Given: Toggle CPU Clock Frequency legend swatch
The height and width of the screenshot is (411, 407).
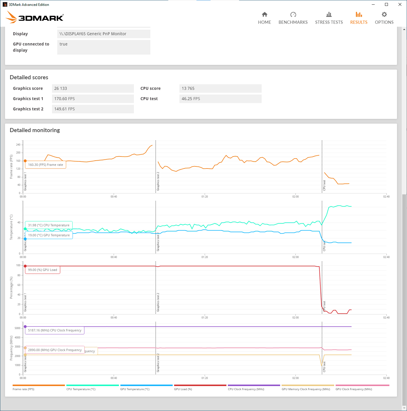Looking at the screenshot, I should pos(254,385).
